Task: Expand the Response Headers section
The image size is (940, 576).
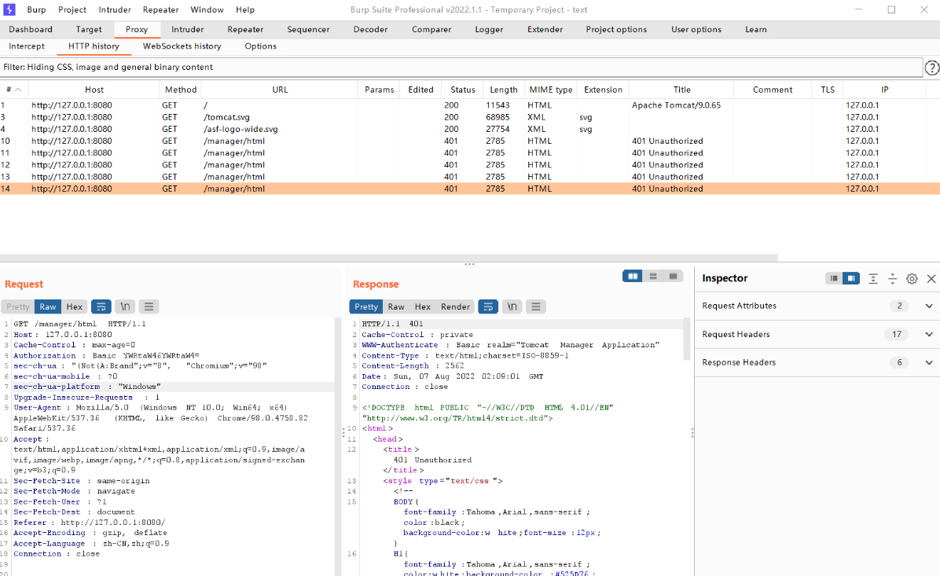Action: tap(929, 362)
